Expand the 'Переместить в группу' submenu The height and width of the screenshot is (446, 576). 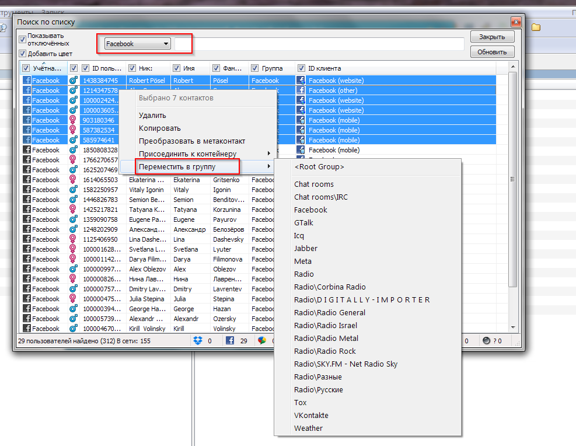[x=198, y=166]
